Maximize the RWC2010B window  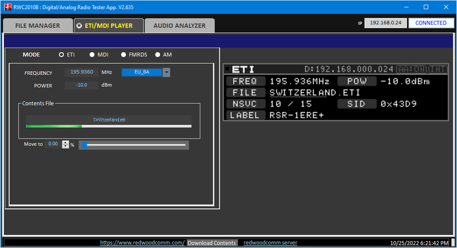pos(426,7)
